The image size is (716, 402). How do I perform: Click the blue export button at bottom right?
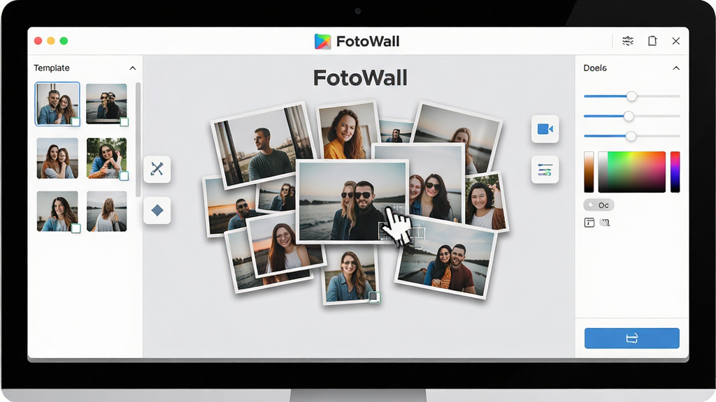point(632,338)
